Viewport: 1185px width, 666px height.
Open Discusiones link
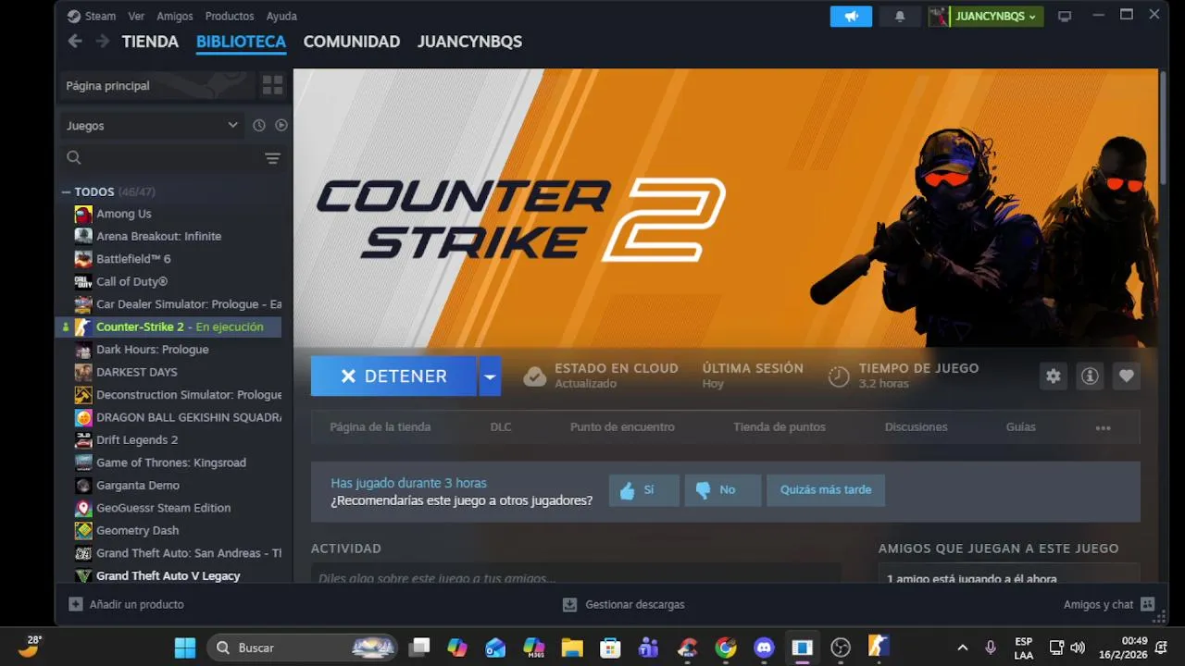click(917, 427)
